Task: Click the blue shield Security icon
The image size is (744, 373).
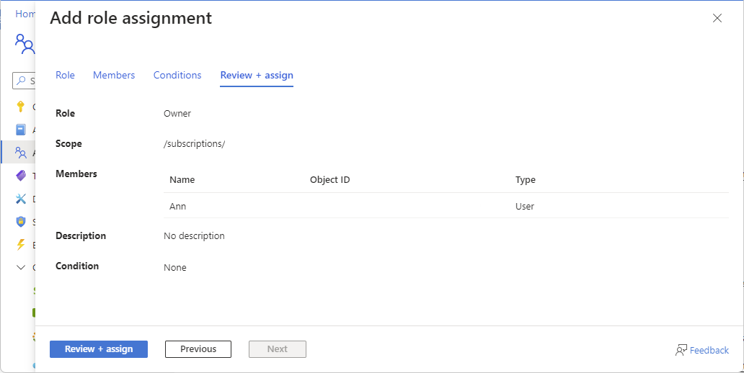Action: 20,221
